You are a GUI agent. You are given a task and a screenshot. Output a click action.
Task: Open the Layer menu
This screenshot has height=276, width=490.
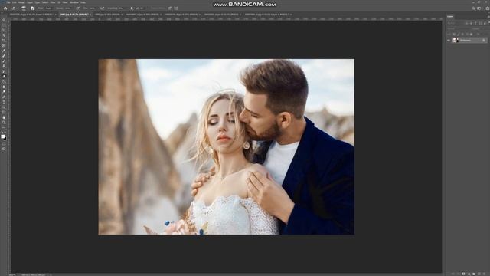point(30,2)
